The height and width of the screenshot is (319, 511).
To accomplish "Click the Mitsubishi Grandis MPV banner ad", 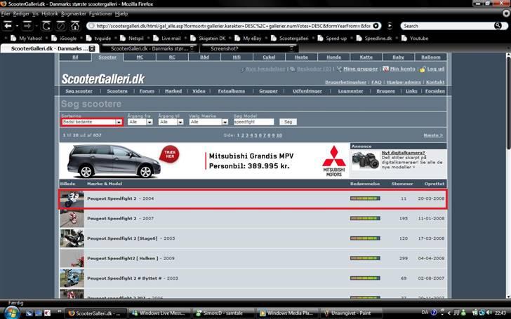I will point(204,161).
